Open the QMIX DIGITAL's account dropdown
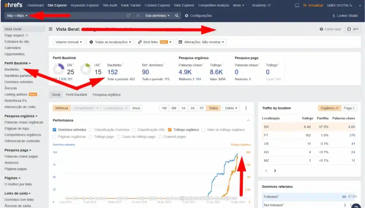 (x=344, y=5)
